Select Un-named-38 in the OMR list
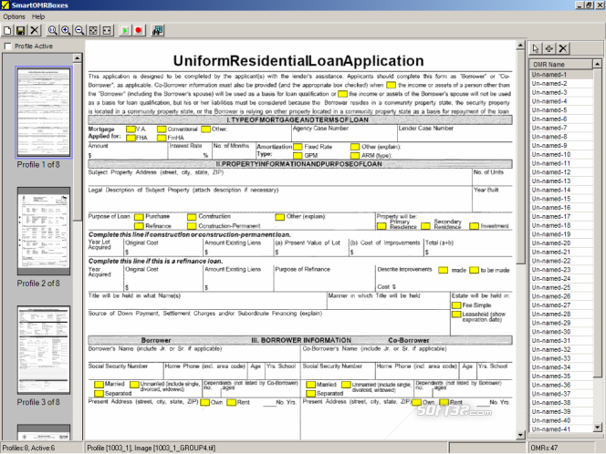Screen dimensions: 606x454 (561, 403)
